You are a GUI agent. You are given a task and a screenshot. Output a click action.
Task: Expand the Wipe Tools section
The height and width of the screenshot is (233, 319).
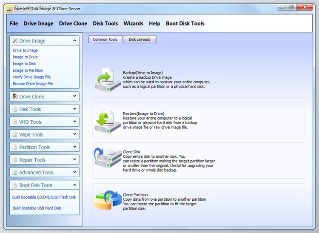click(x=75, y=134)
